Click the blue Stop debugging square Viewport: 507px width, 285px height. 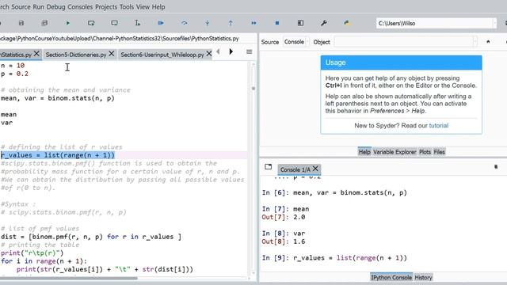(277, 23)
